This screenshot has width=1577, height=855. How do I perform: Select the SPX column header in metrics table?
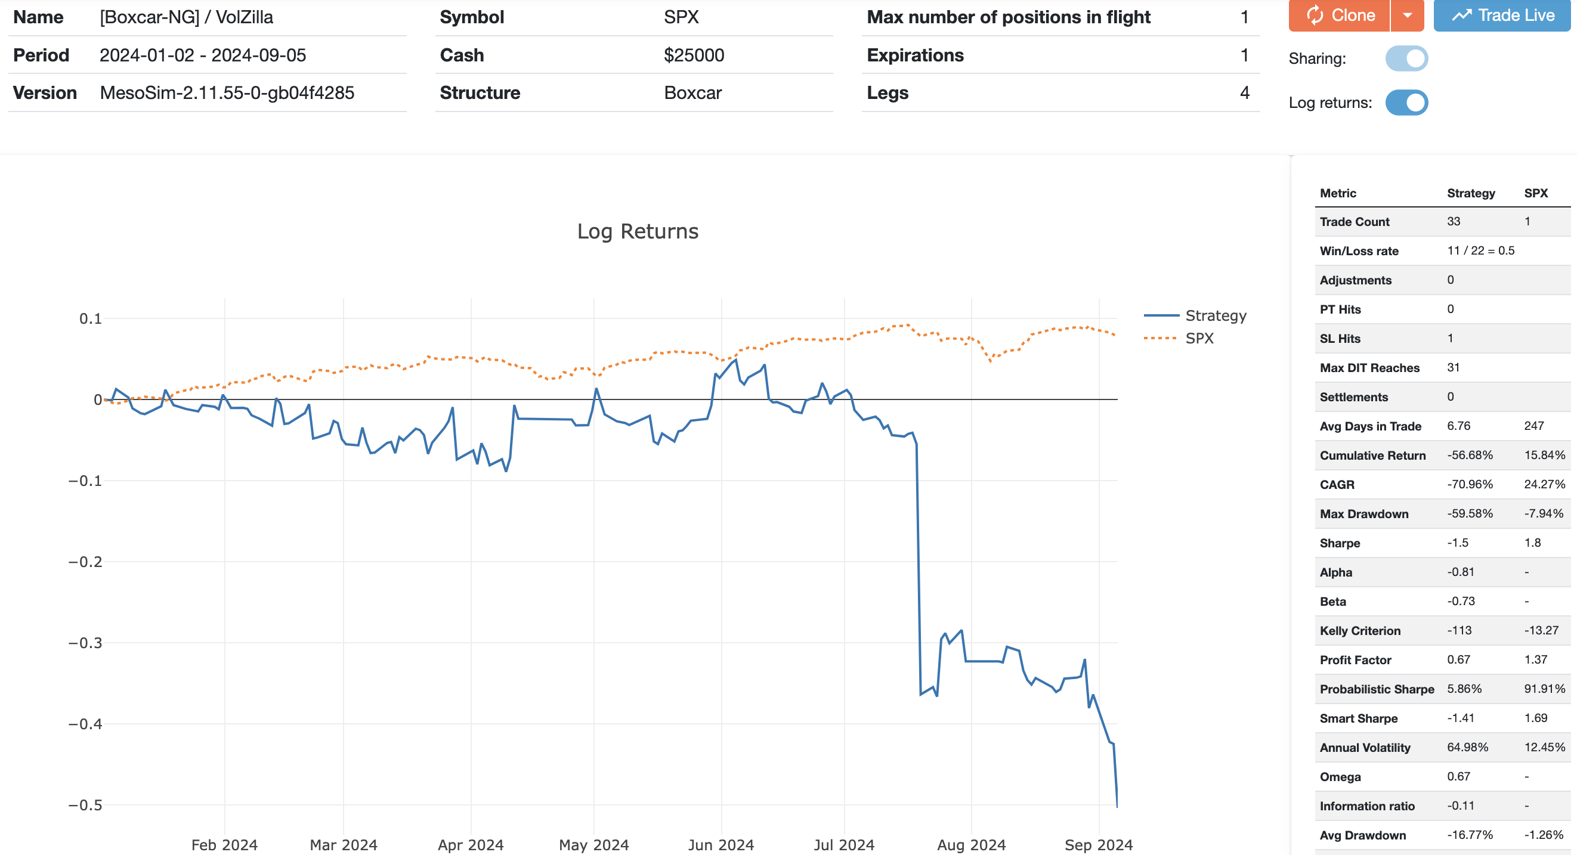point(1535,193)
